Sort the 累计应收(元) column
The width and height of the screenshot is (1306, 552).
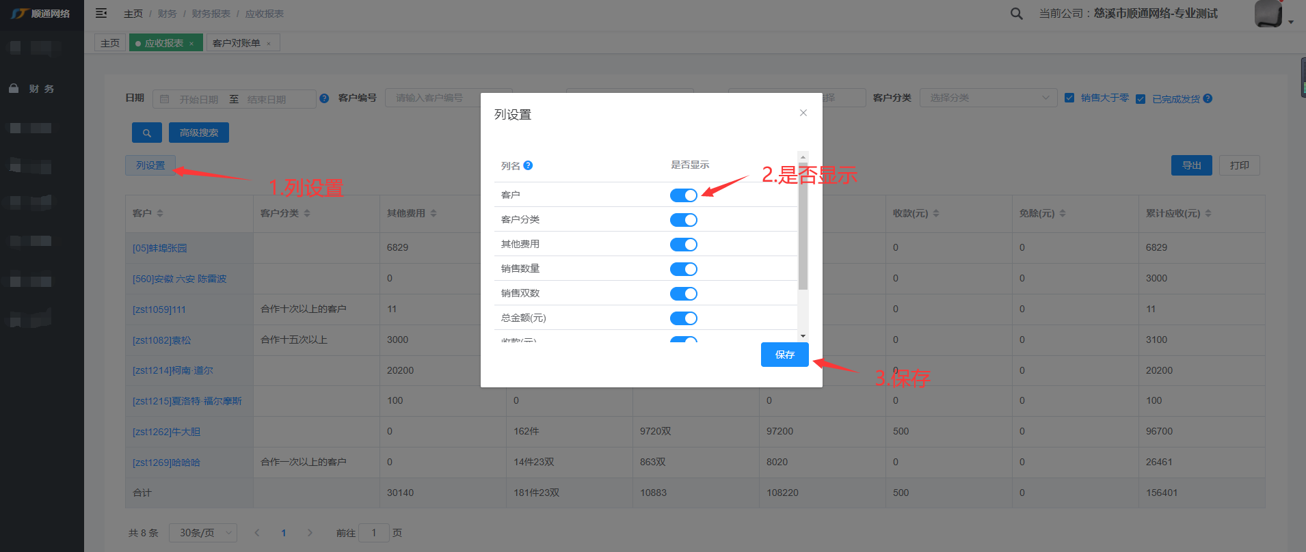point(1208,213)
